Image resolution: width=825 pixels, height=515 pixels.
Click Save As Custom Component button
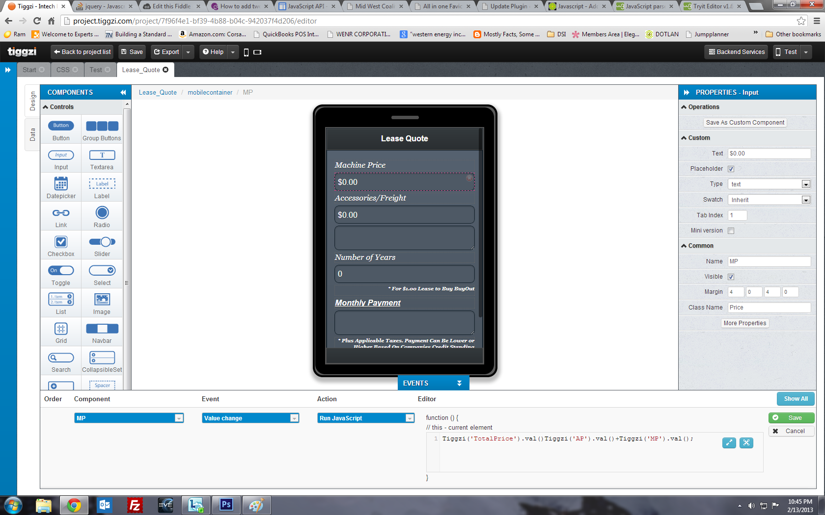745,123
